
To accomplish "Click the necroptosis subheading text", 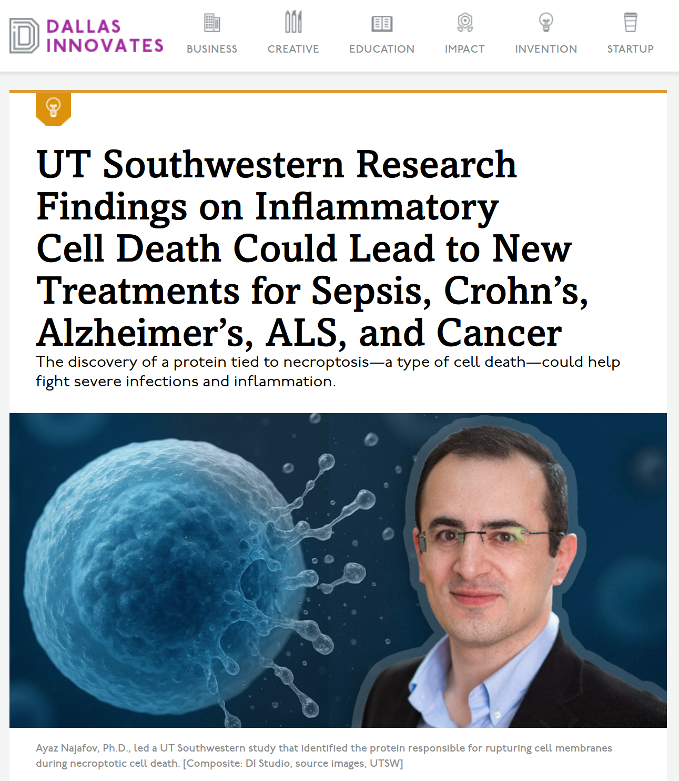I will [328, 371].
